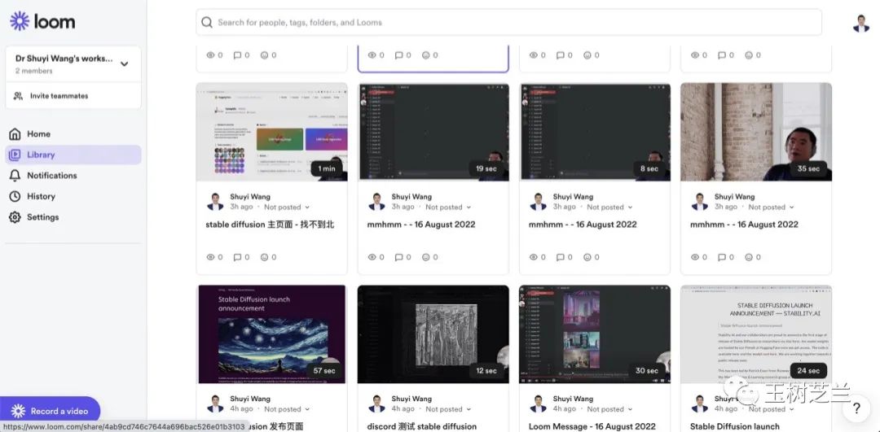Click the search magnifier icon
This screenshot has width=880, height=432.
(x=206, y=23)
